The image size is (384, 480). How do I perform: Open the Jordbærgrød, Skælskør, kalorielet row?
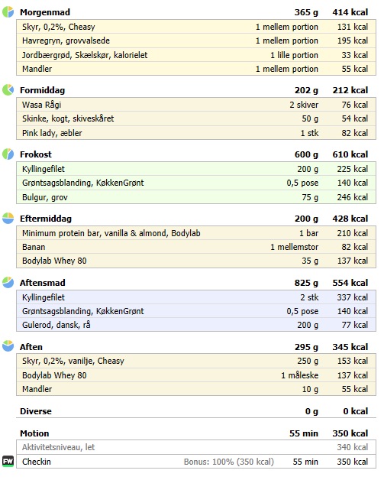[196, 55]
